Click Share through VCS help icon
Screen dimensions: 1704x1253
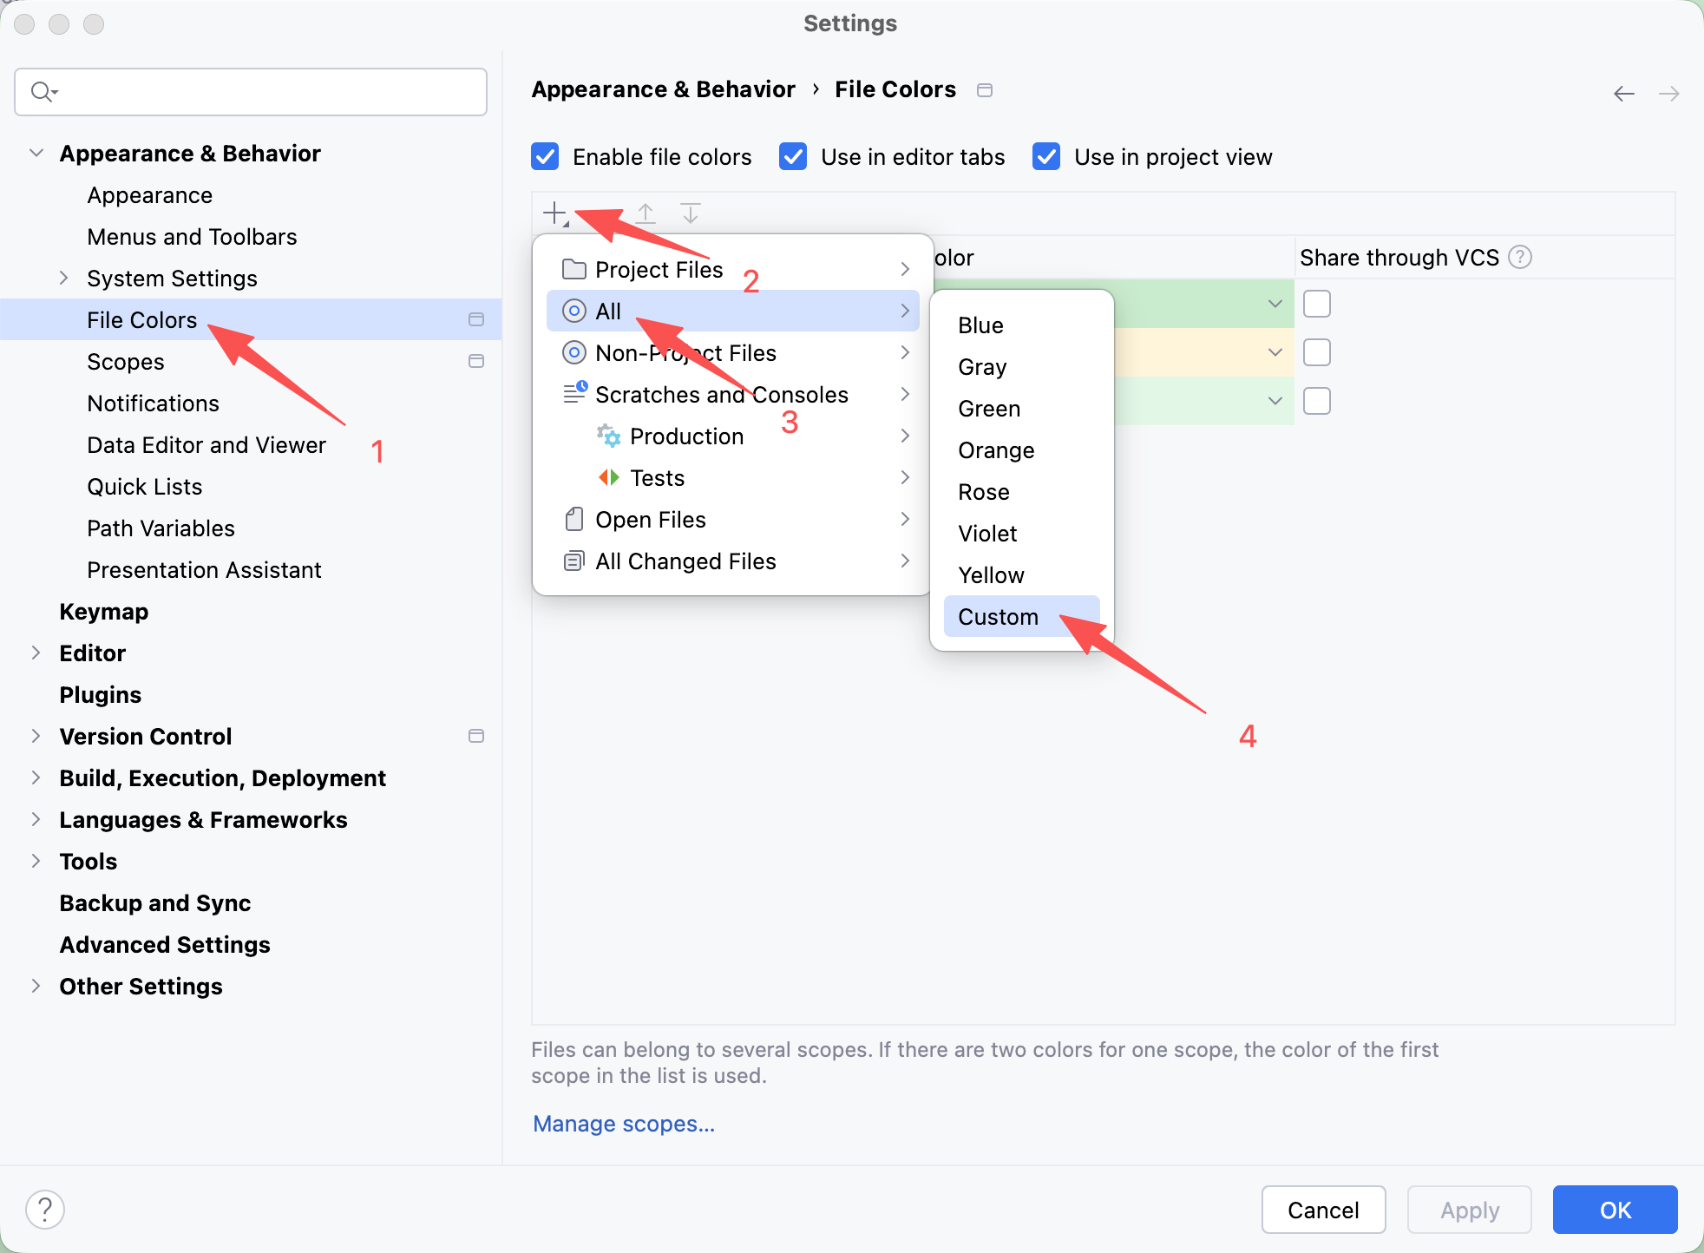[1520, 258]
